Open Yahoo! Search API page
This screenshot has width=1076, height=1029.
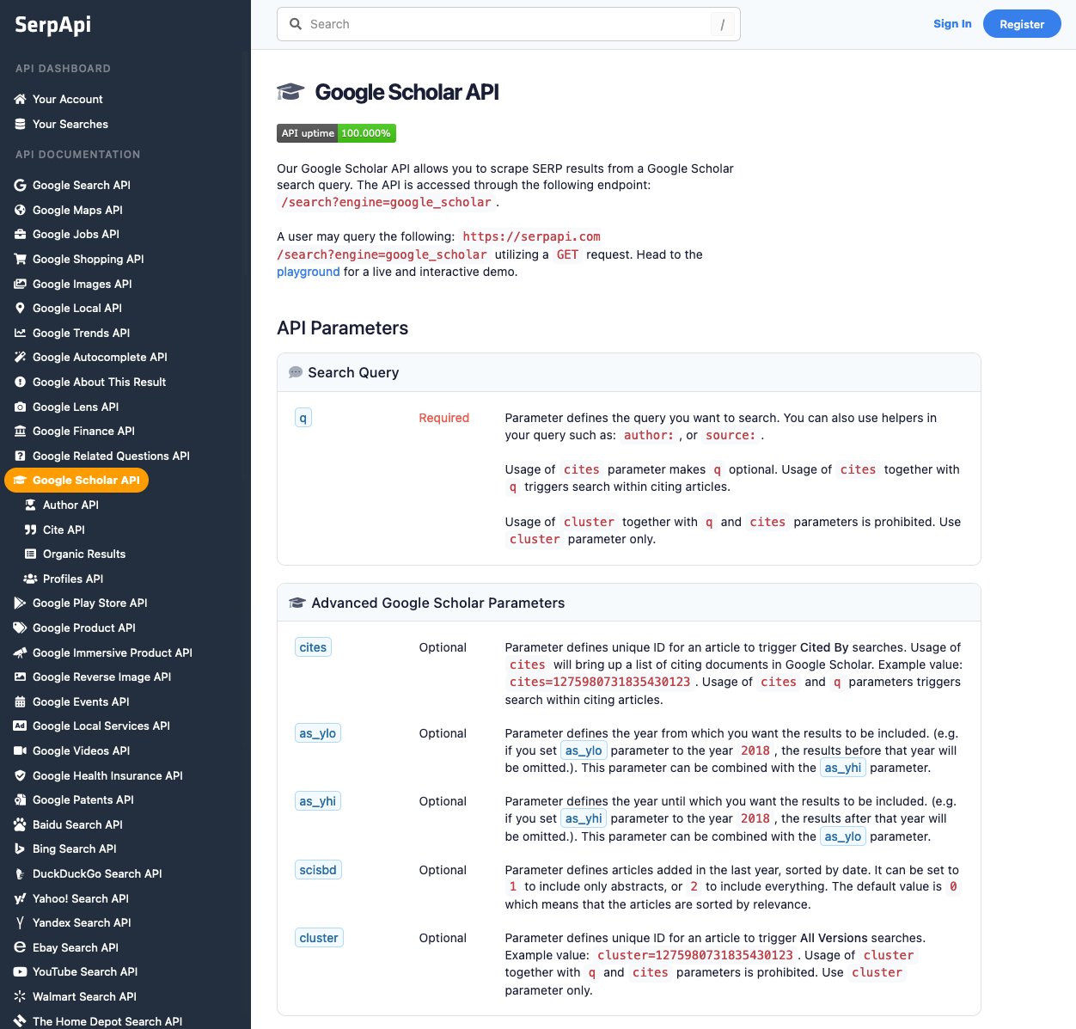(81, 898)
